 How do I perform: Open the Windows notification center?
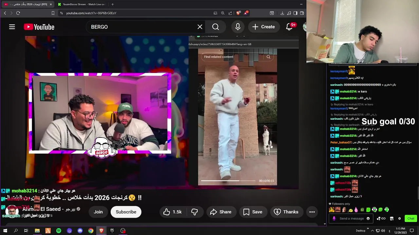point(412,231)
